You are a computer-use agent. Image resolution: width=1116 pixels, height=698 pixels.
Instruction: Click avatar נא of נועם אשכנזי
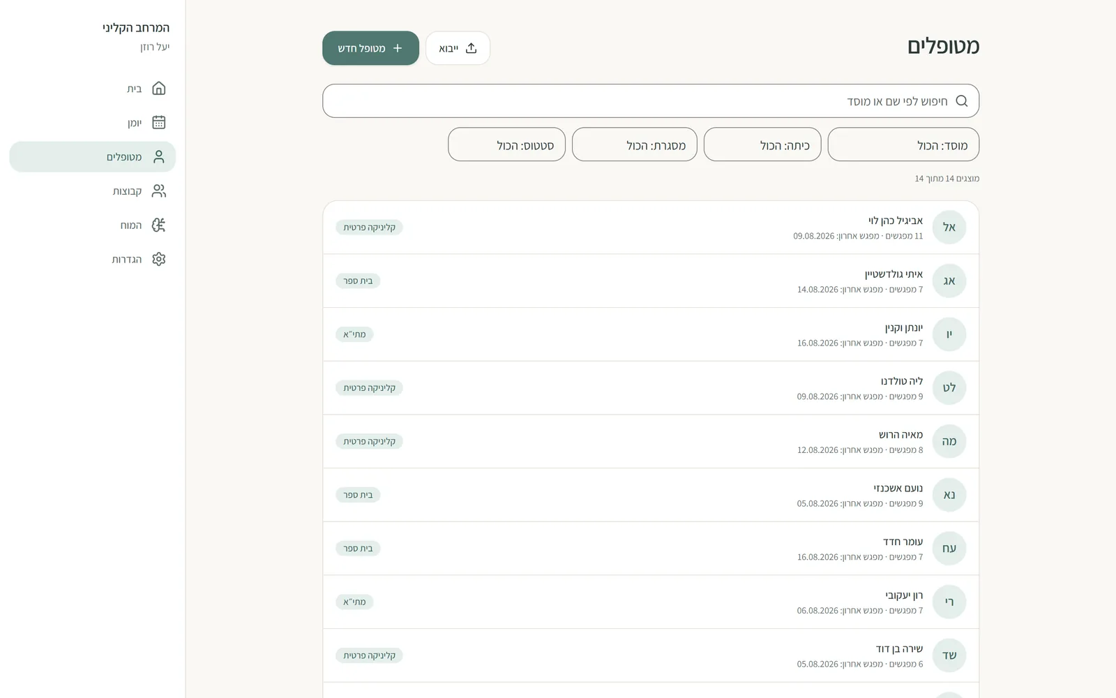(x=949, y=495)
